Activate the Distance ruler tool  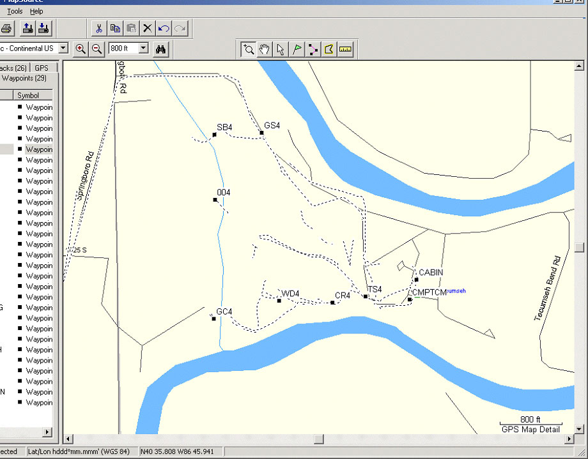click(346, 49)
